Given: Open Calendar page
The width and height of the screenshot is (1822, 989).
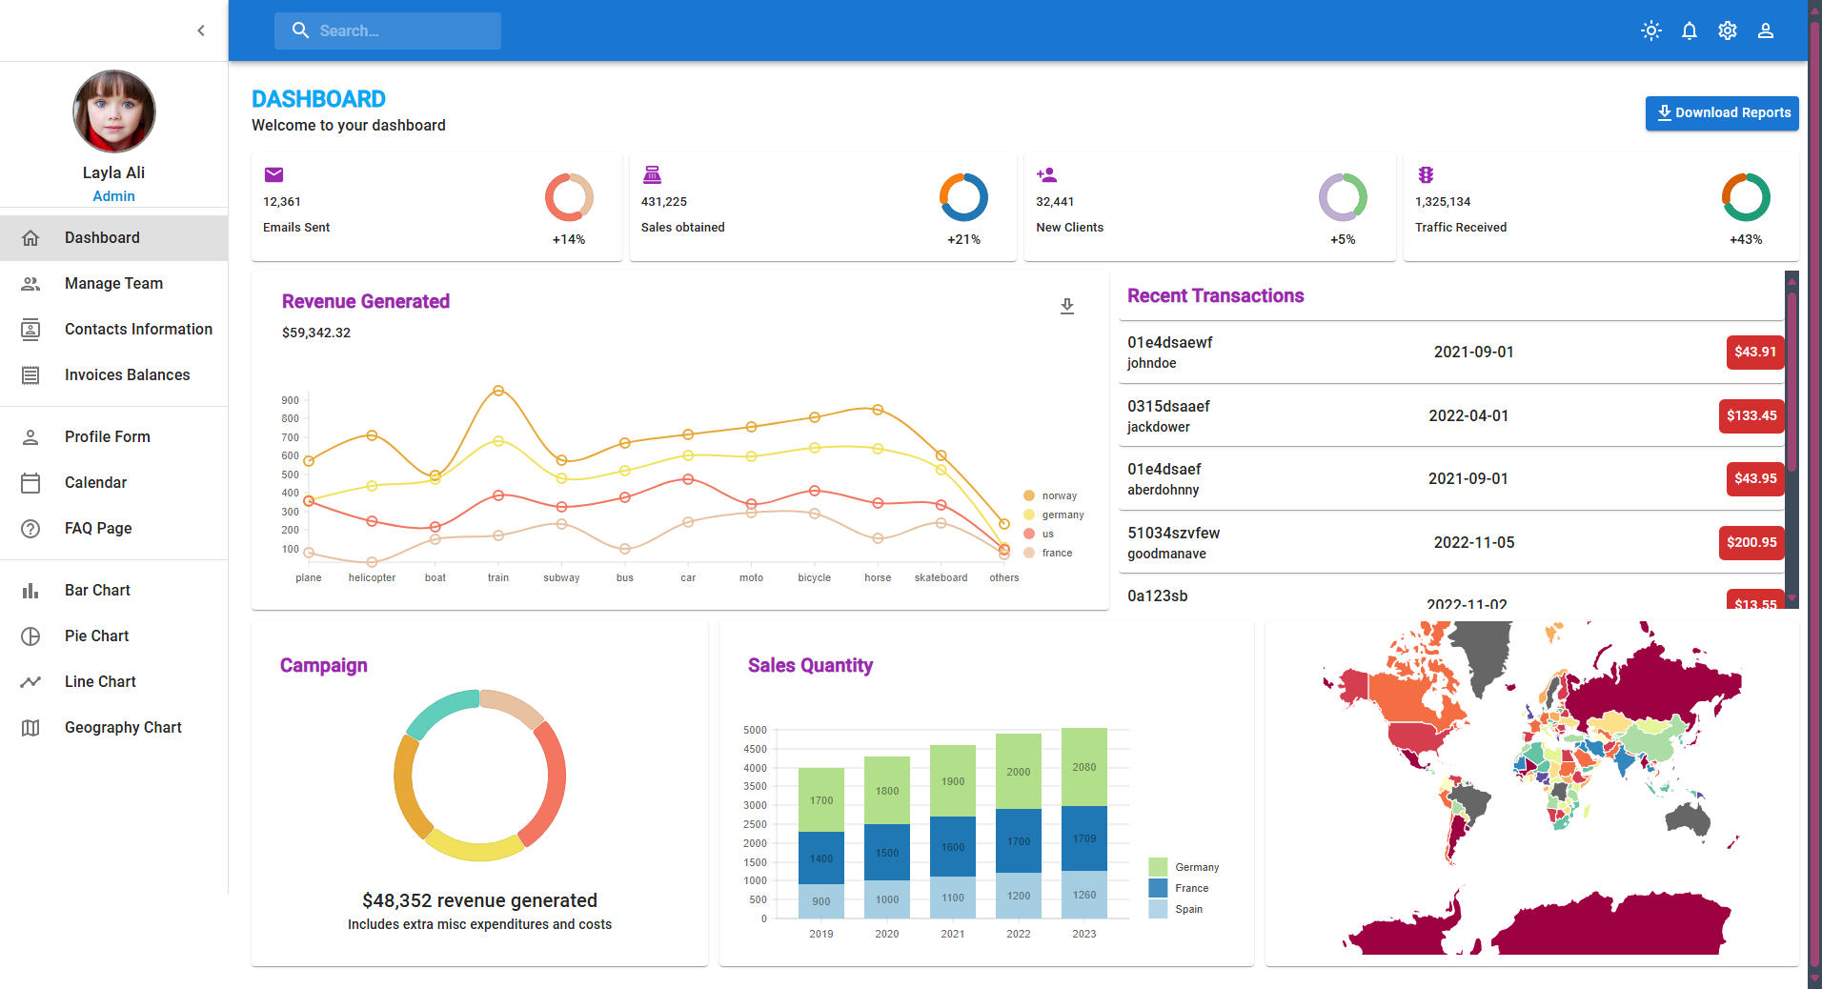Looking at the screenshot, I should (114, 483).
